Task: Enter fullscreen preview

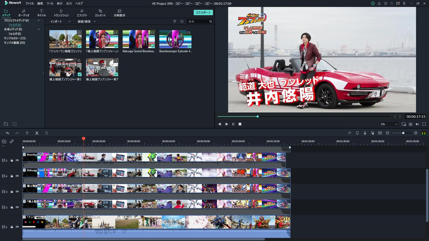Action: [424, 125]
